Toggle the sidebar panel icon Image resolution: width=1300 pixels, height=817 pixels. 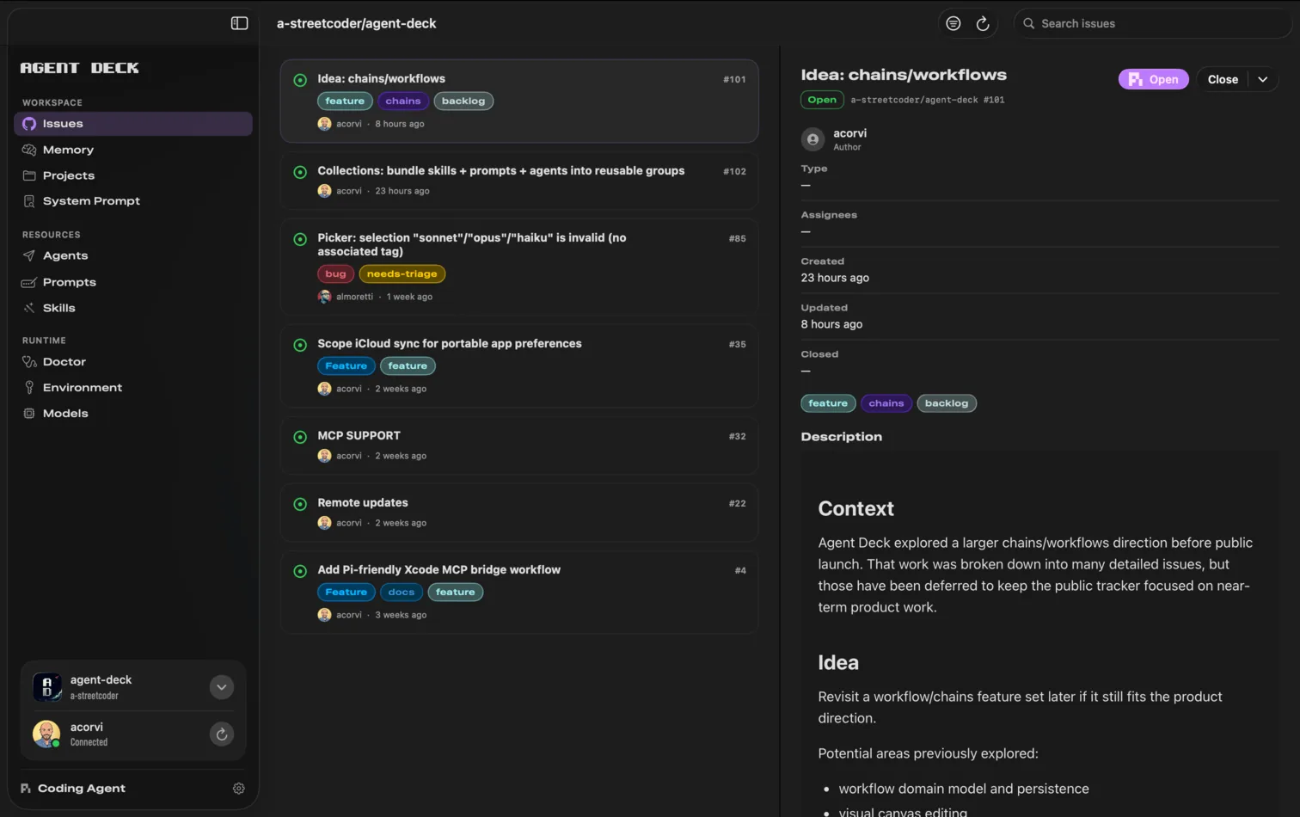click(x=239, y=23)
